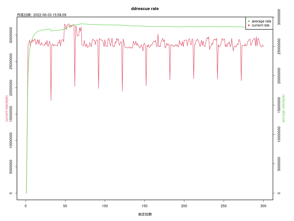The height and width of the screenshot is (221, 294).
Task: Click 30000000 tick on average rate axis
Action: [x=279, y=17]
